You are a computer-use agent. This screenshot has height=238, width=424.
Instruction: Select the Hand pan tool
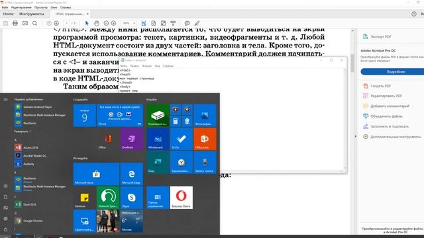97,23
